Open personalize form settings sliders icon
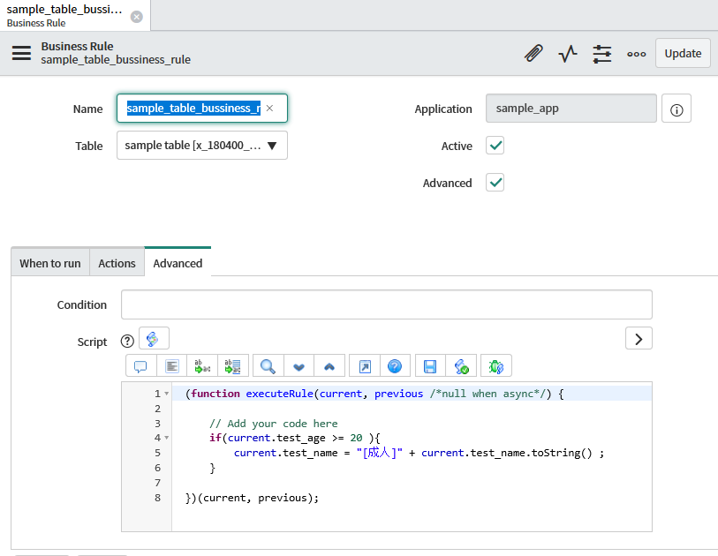This screenshot has width=718, height=556. (602, 54)
